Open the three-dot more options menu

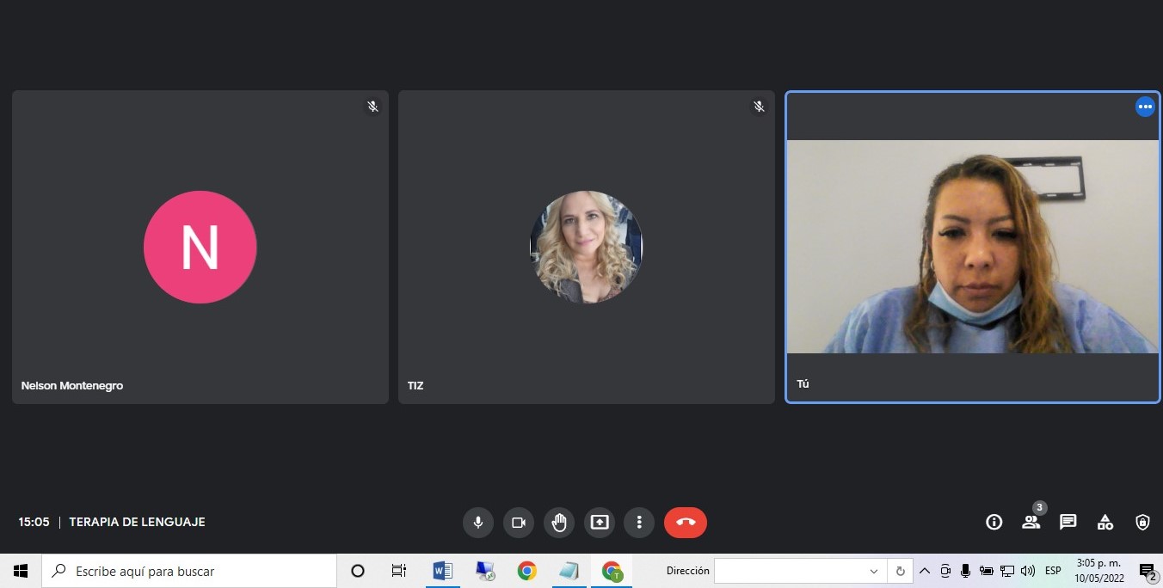tap(639, 522)
